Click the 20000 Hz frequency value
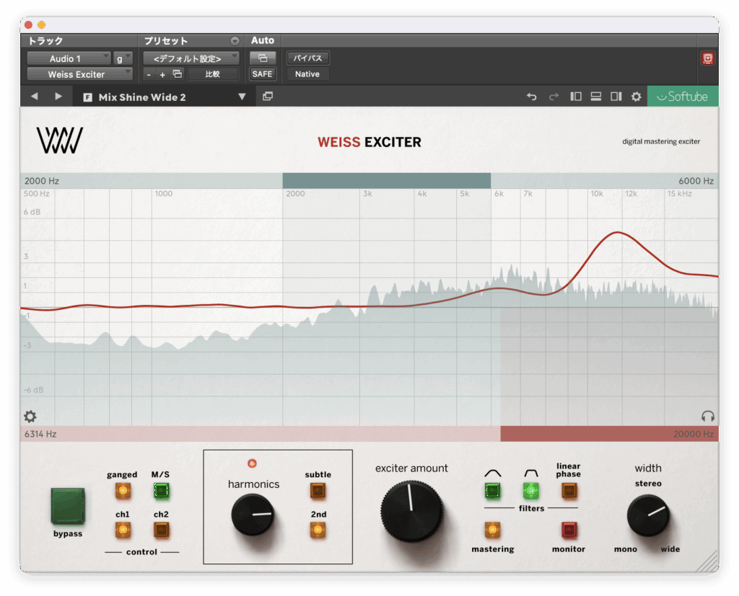Viewport: 739px width, 596px height. coord(694,434)
